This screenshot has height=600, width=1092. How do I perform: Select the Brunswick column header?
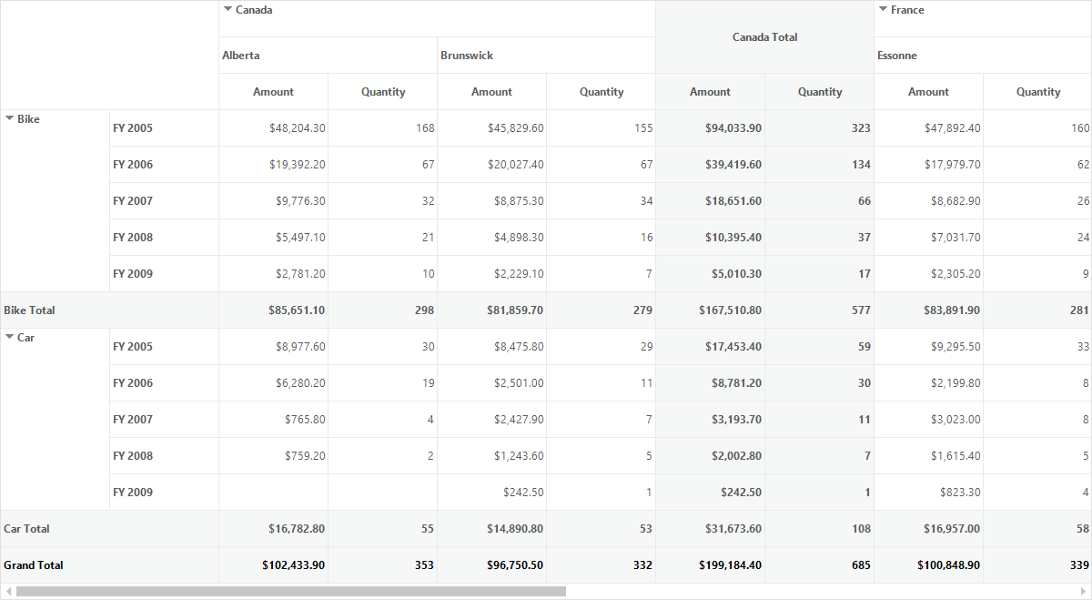point(546,56)
